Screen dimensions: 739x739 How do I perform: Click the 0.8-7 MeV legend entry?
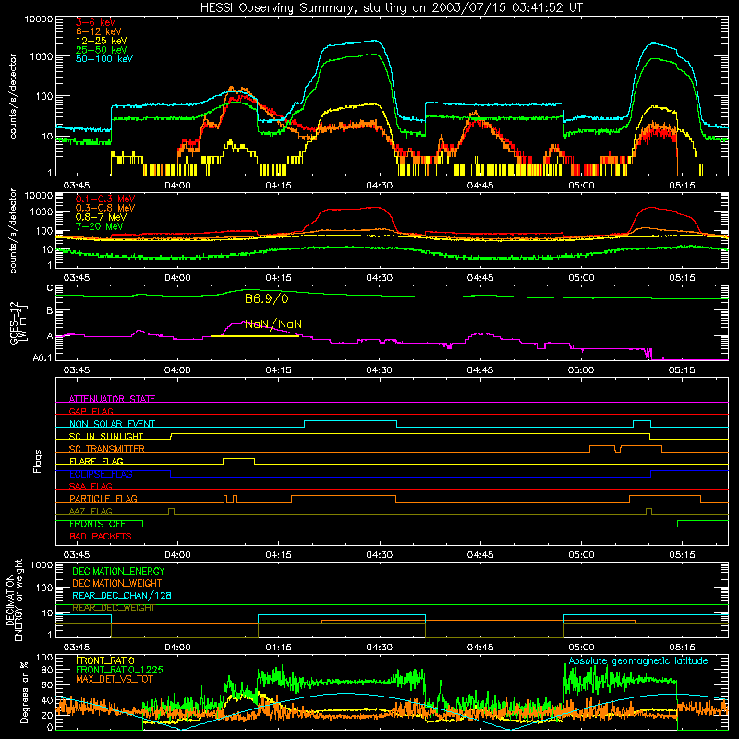[101, 217]
